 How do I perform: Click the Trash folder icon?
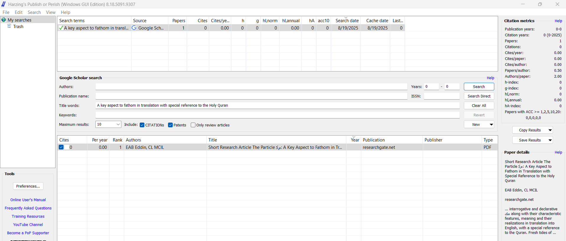[x=9, y=26]
